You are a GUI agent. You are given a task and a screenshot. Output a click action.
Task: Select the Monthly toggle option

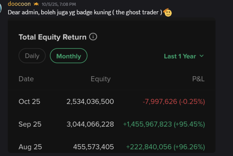[x=69, y=56]
